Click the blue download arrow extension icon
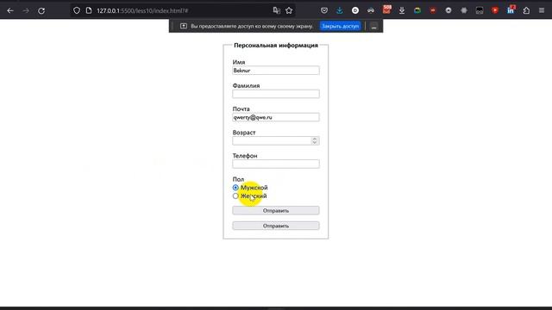The height and width of the screenshot is (310, 552). point(339,10)
